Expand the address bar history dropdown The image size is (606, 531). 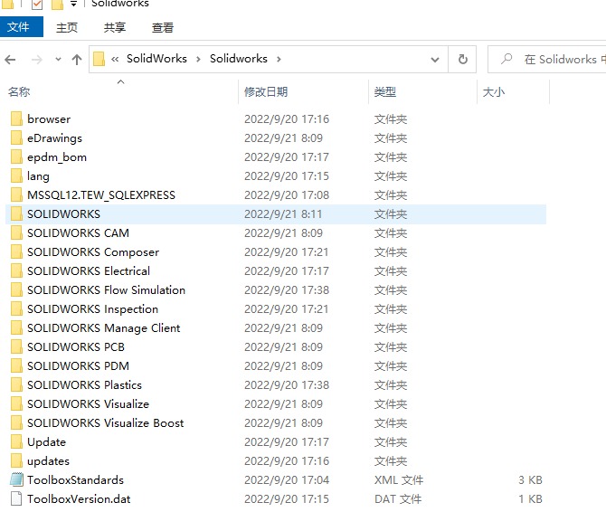click(x=435, y=60)
